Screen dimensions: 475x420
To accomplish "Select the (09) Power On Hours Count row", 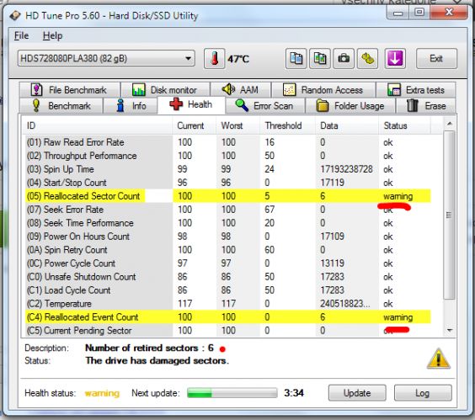I will tap(227, 237).
